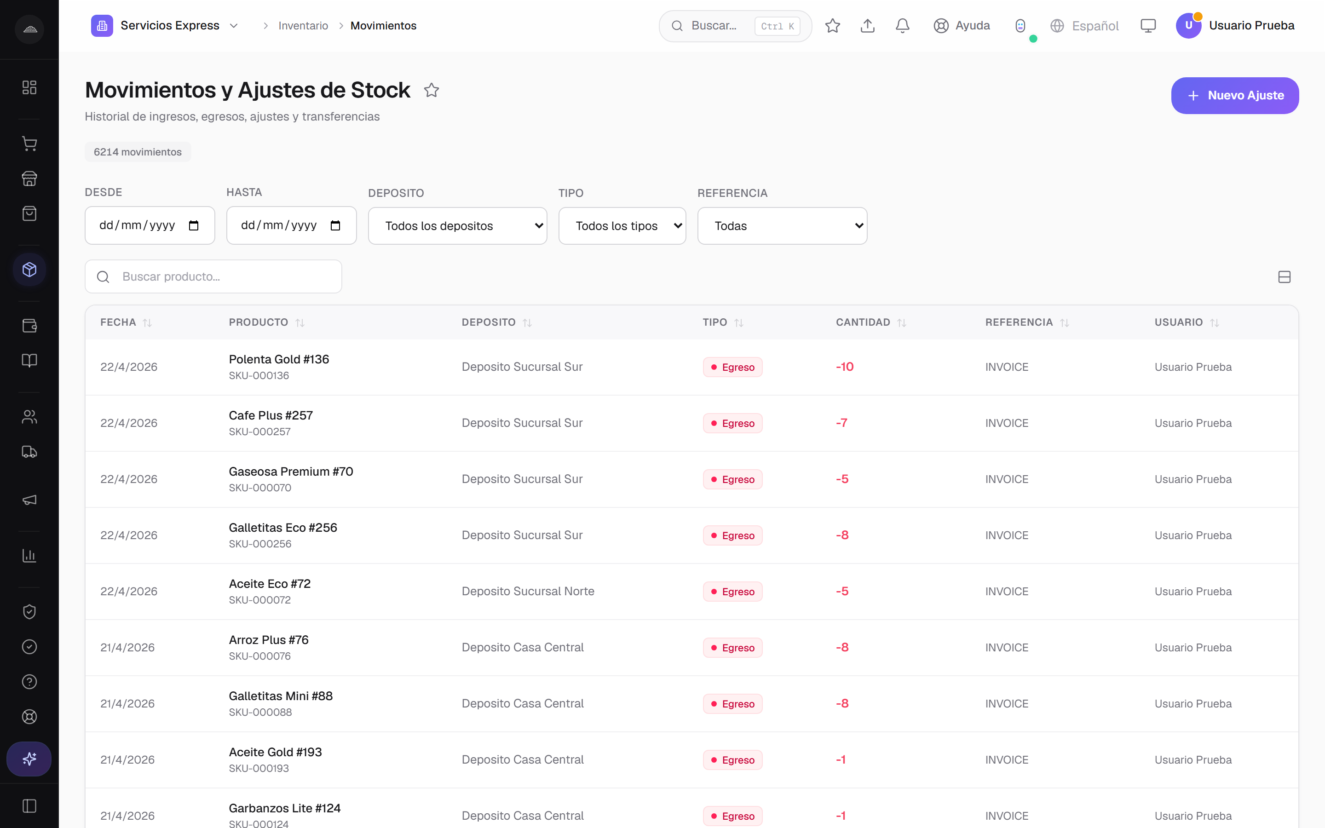This screenshot has height=828, width=1325.
Task: Toggle table density layout icon
Action: (x=1285, y=277)
